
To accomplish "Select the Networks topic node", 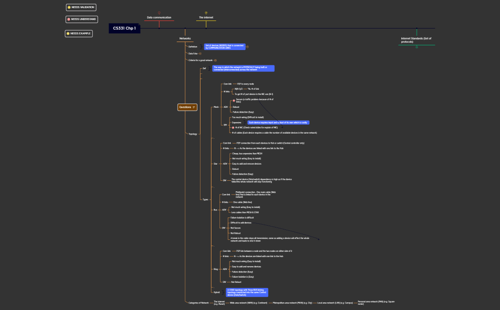I will 185,39.
